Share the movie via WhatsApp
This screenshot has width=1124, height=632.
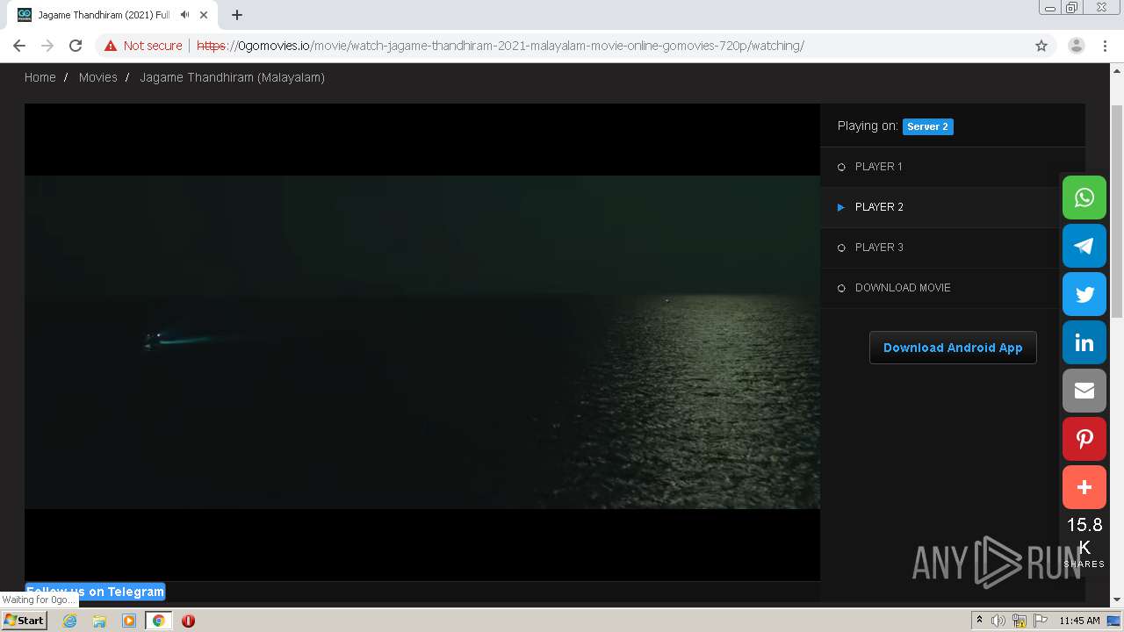[x=1084, y=197]
